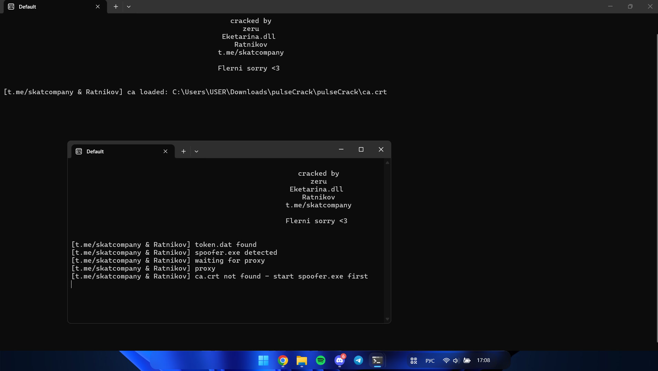The width and height of the screenshot is (658, 371).
Task: Expand new tab dropdown in background terminal
Action: click(129, 7)
